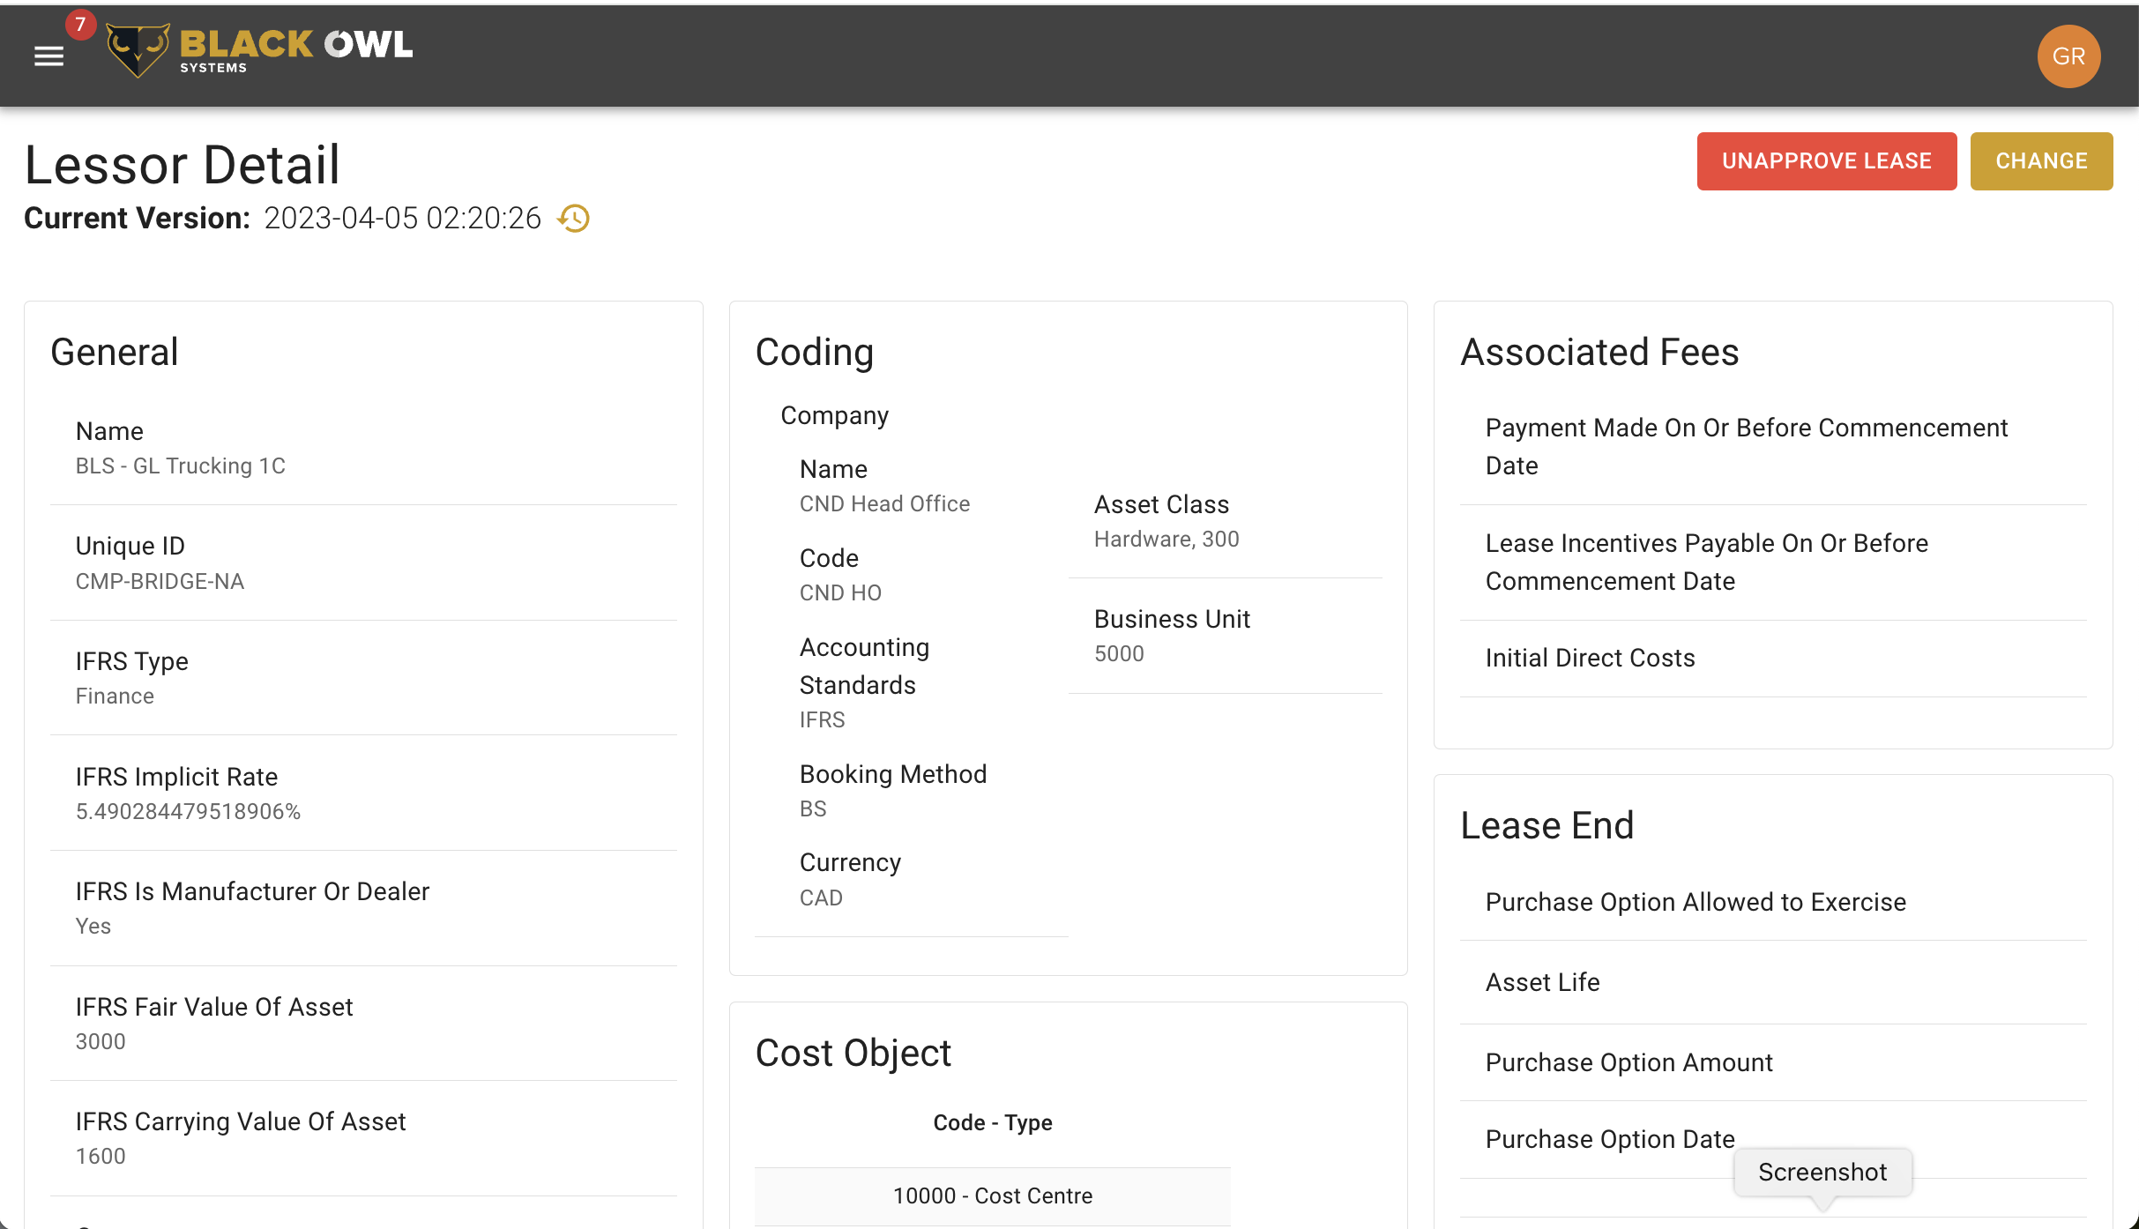This screenshot has width=2139, height=1229.
Task: Click the Initial Direct Costs entry
Action: point(1589,657)
